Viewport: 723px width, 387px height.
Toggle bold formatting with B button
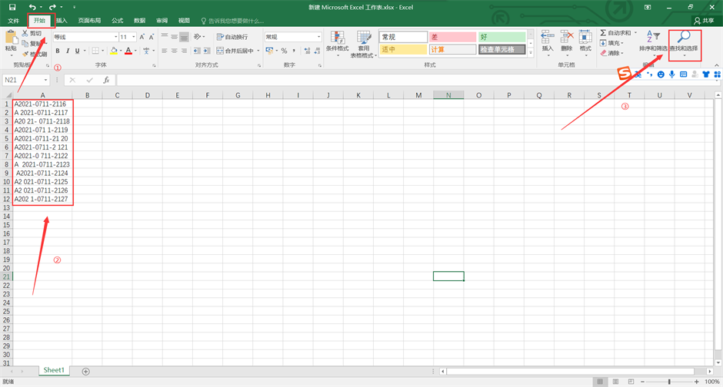(57, 51)
